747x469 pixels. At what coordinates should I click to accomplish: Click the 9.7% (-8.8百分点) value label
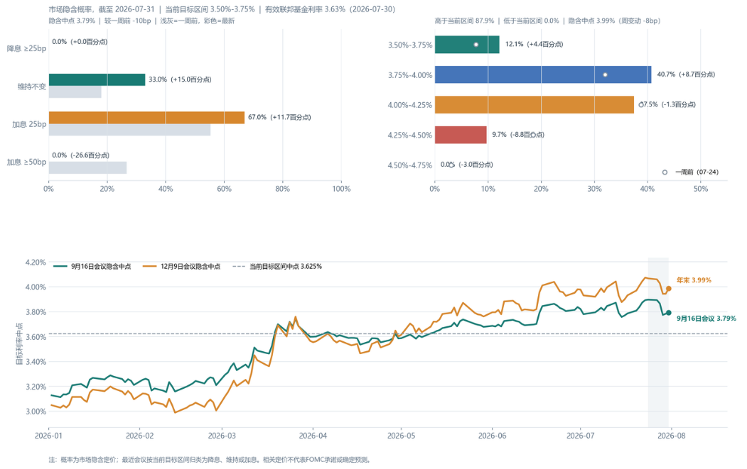pyautogui.click(x=518, y=135)
